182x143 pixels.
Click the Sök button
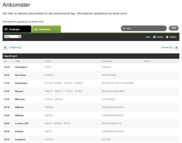174,28
